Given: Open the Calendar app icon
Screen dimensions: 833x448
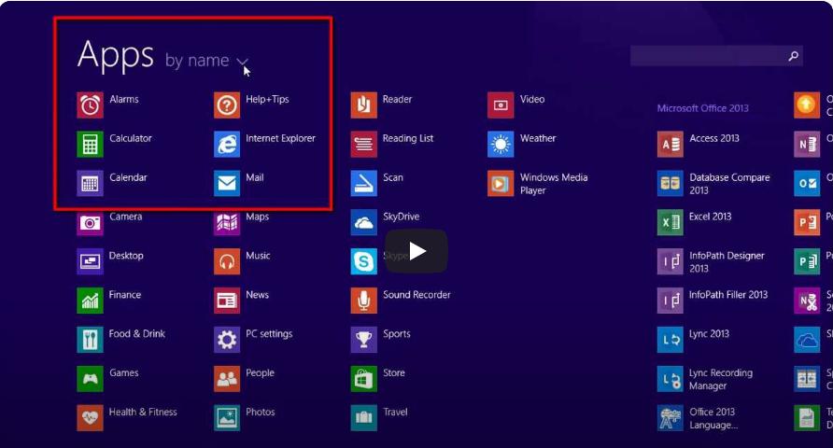Looking at the screenshot, I should coord(90,183).
